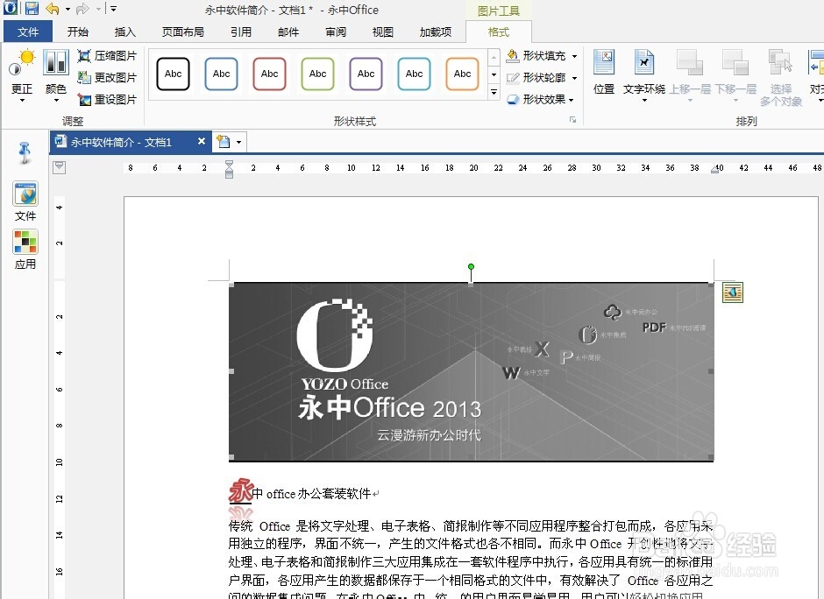Click the heading 中 office 办公套装软件
This screenshot has height=599, width=824.
[x=311, y=494]
